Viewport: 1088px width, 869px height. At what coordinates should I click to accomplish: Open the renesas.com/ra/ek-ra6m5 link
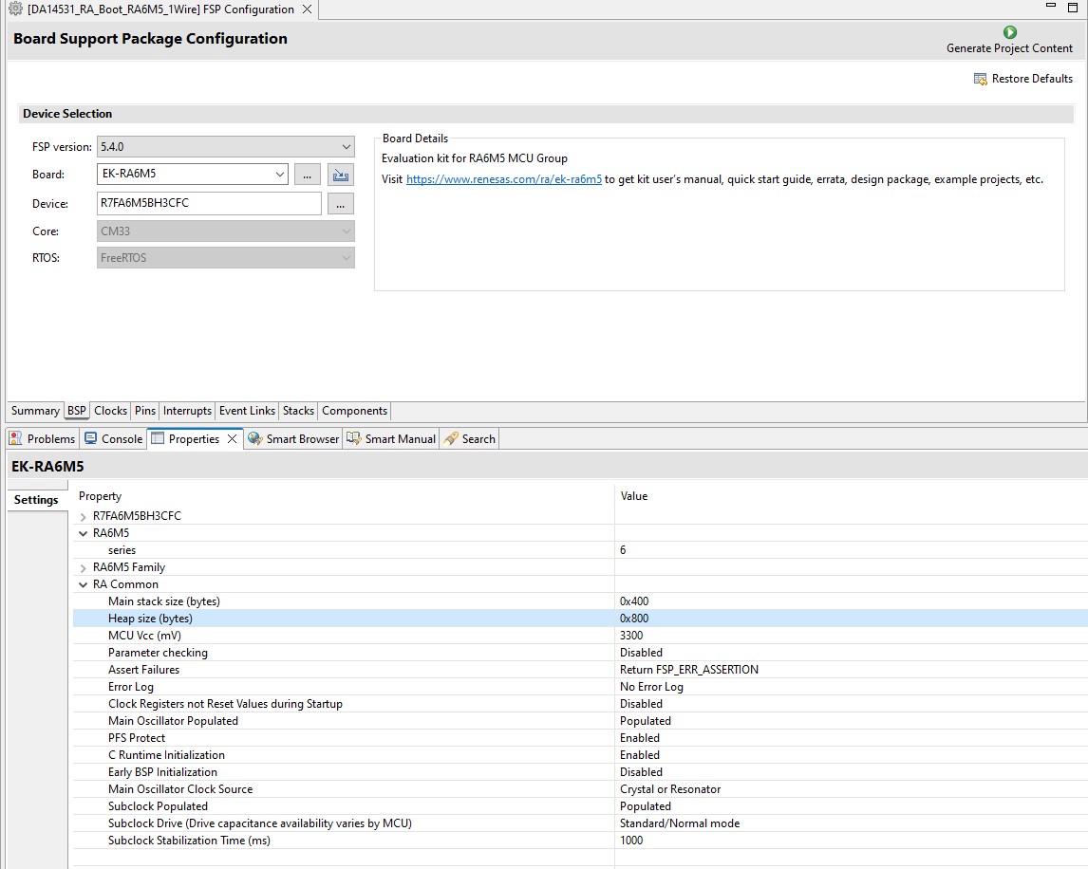coord(504,179)
